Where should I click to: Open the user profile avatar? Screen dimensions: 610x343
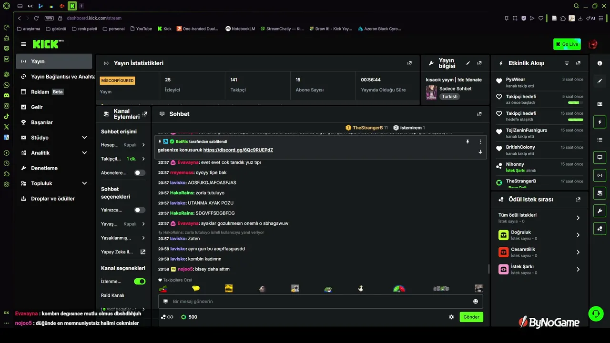(x=593, y=44)
